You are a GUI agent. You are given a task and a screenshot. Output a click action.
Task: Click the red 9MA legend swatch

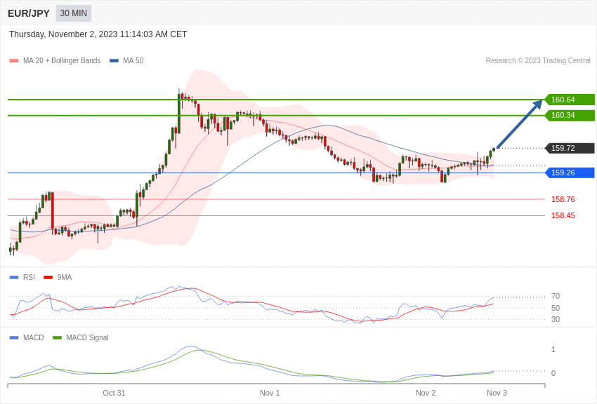click(x=48, y=278)
